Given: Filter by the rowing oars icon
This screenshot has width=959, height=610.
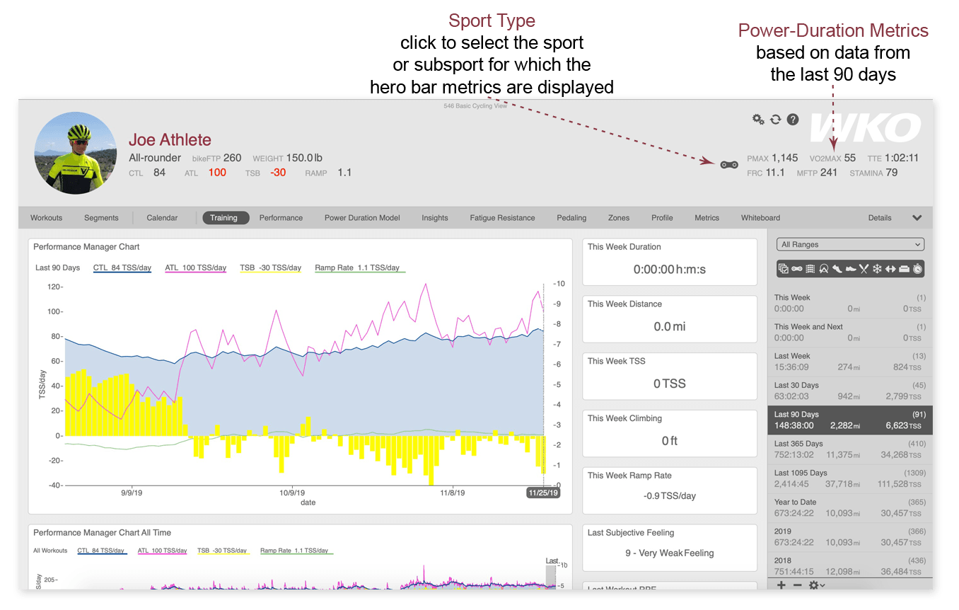Looking at the screenshot, I should tap(864, 269).
